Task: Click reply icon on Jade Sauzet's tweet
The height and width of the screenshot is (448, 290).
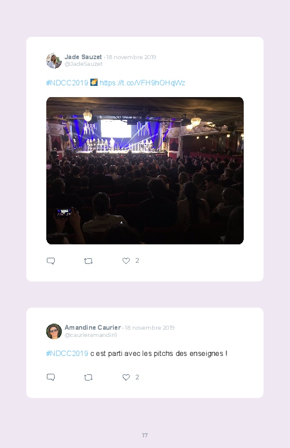Action: 51,261
